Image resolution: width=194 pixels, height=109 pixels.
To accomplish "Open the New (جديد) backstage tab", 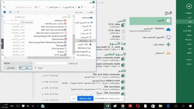I will [189, 18].
